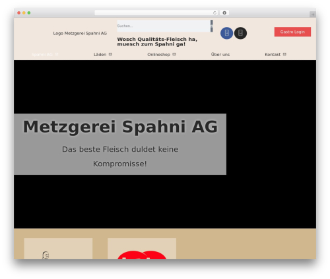Open the Spahni AG menu item
Image resolution: width=330 pixels, height=279 pixels.
coord(42,55)
